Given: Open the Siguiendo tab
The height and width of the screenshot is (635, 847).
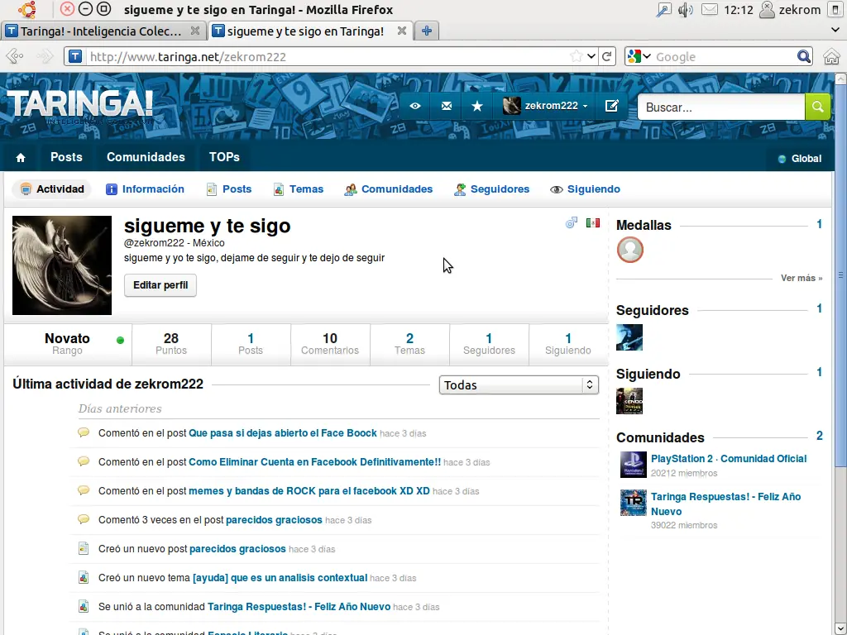Looking at the screenshot, I should 586,189.
